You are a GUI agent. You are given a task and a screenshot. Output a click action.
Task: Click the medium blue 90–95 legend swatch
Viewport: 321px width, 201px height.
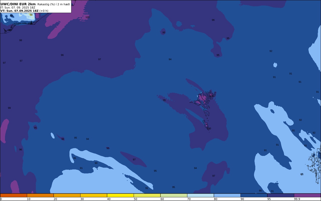254,195
